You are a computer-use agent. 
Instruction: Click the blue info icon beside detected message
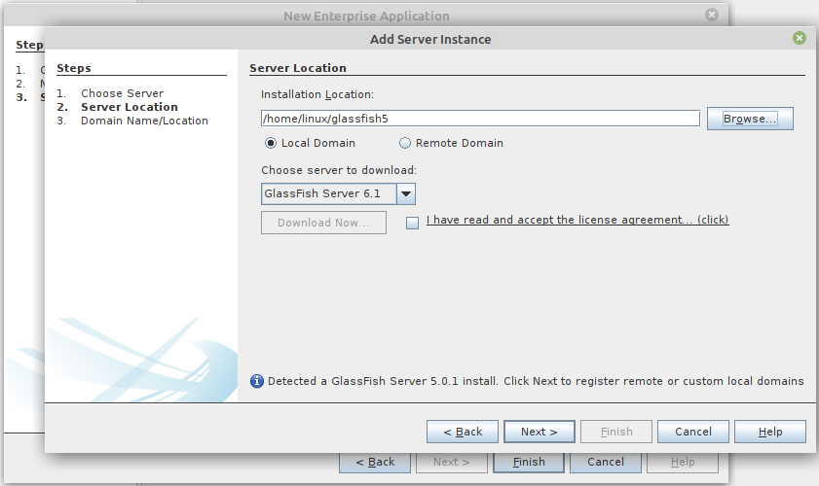point(257,381)
